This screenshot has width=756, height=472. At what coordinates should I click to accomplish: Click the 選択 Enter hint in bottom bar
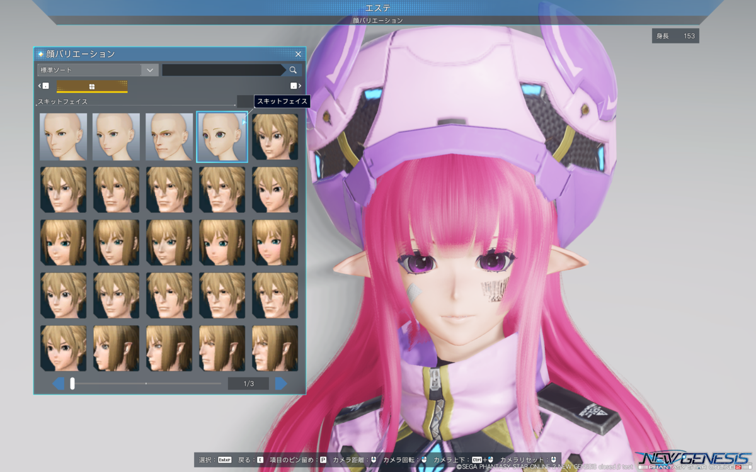pyautogui.click(x=215, y=460)
